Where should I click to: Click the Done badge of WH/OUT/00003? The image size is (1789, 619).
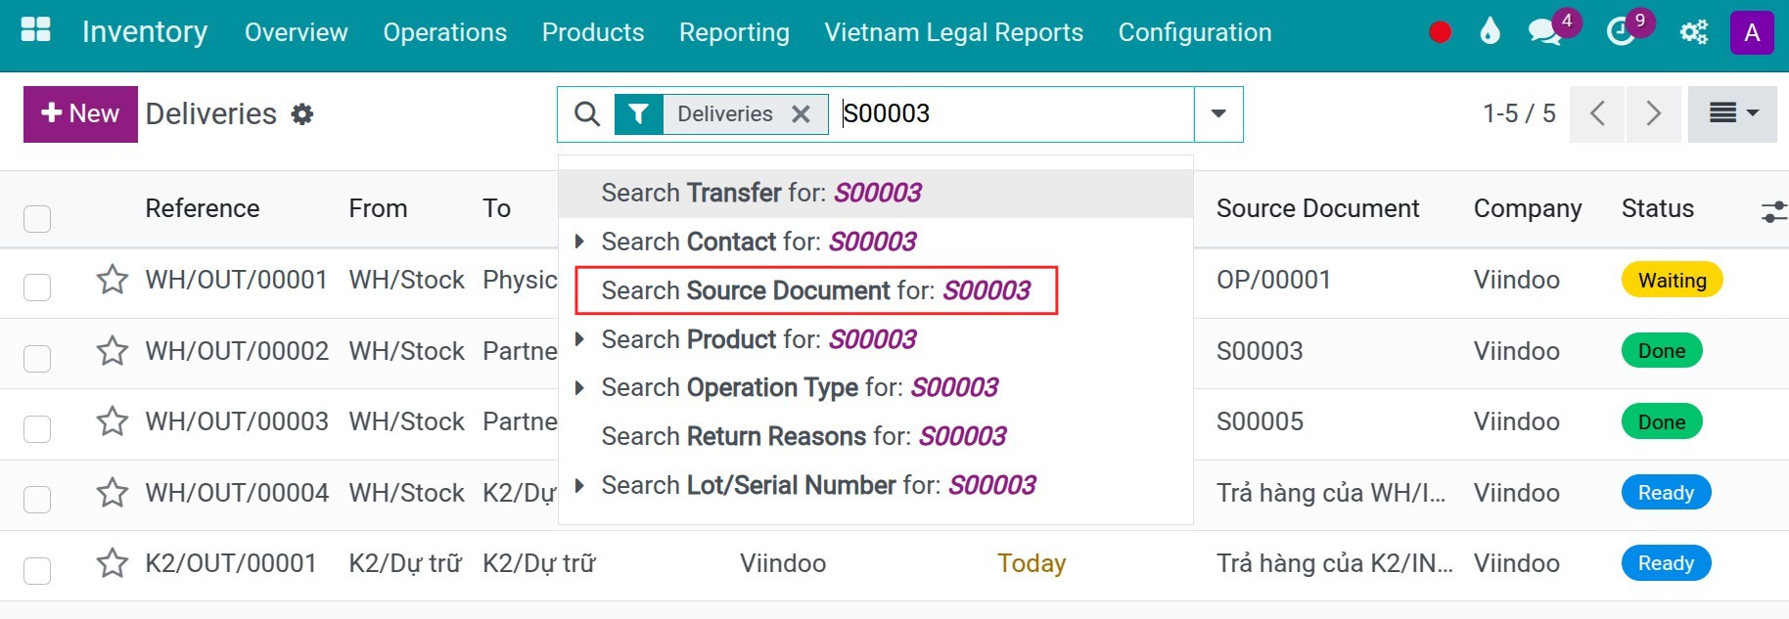pyautogui.click(x=1662, y=421)
